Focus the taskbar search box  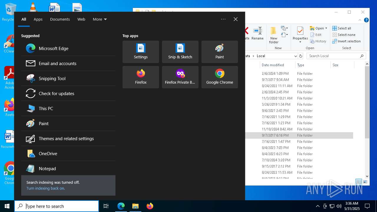[57, 206]
